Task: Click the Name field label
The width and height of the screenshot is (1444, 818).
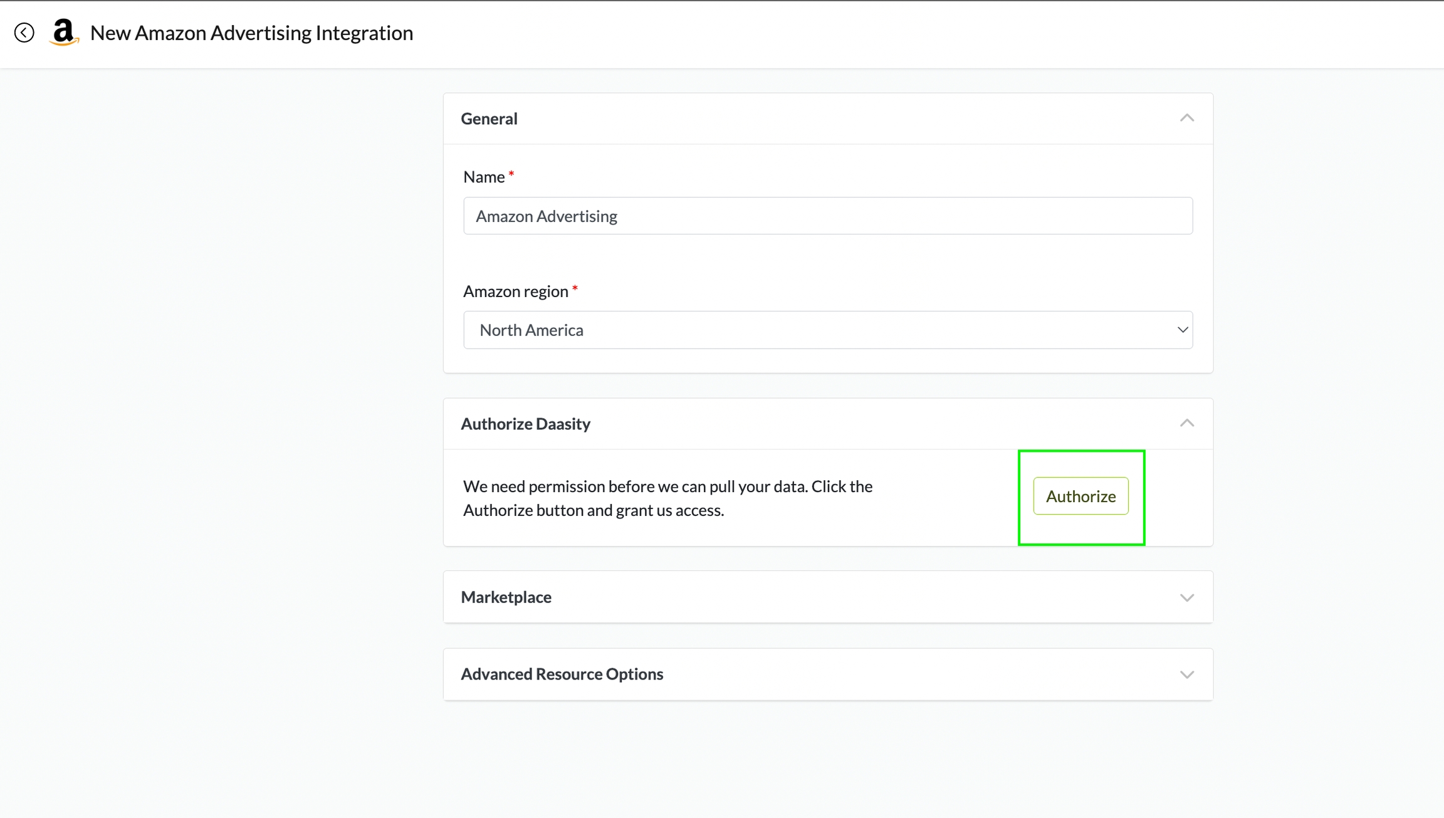Action: click(x=483, y=177)
